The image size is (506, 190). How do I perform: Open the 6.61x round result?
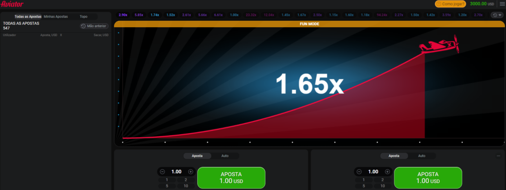(x=218, y=15)
